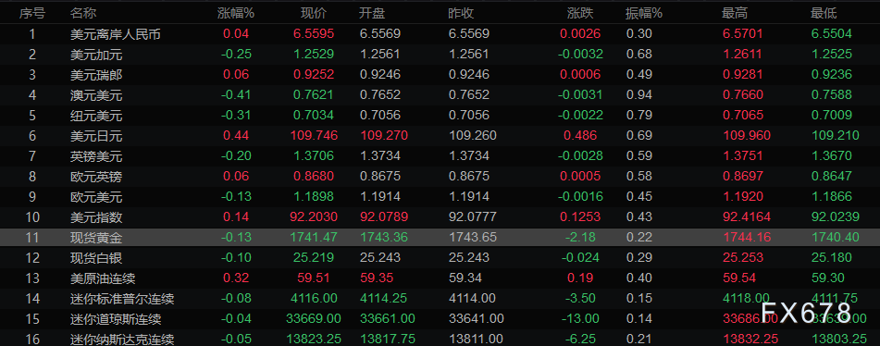
Task: Select the 现货白银 row name
Action: click(96, 258)
